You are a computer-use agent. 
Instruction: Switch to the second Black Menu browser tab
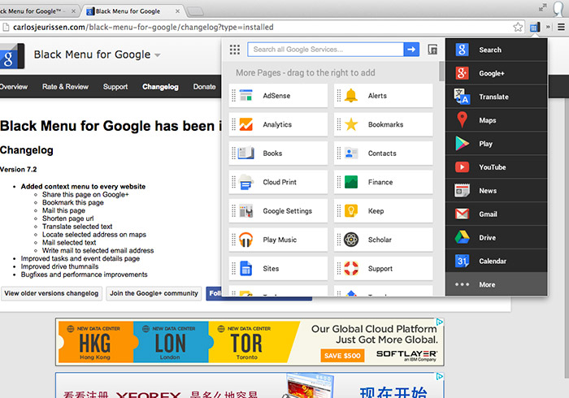pos(131,11)
